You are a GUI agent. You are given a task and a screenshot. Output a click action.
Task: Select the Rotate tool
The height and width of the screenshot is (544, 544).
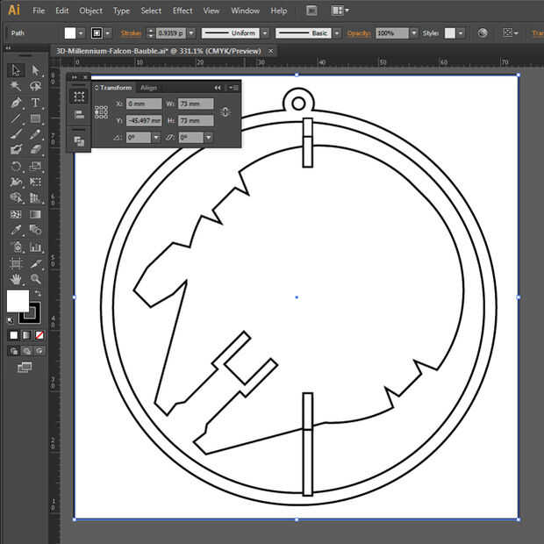pyautogui.click(x=16, y=166)
